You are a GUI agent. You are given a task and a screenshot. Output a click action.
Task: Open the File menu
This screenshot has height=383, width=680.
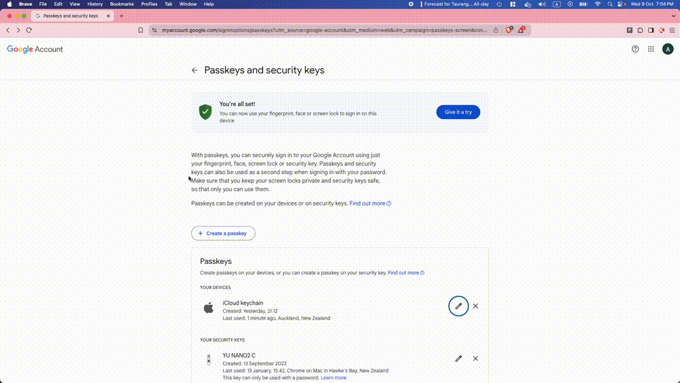coord(43,4)
